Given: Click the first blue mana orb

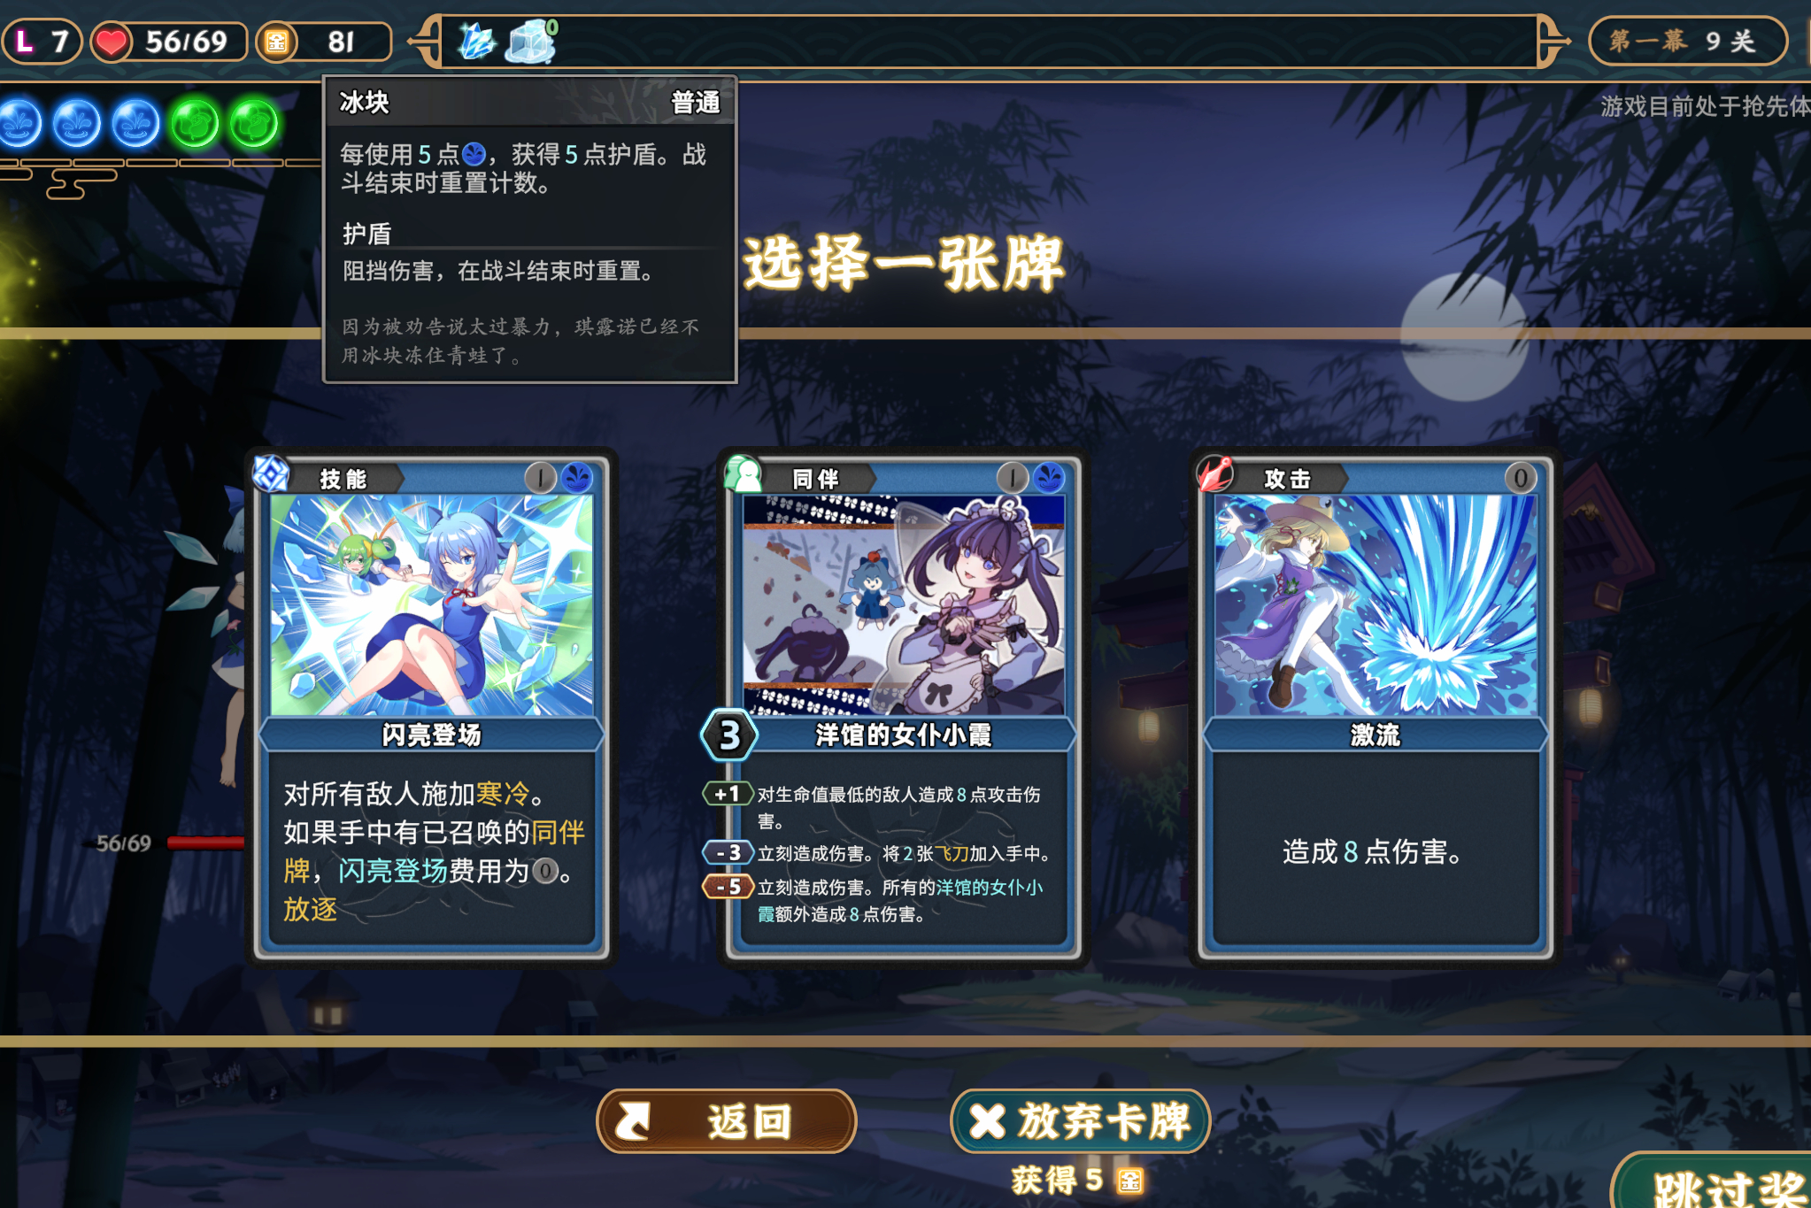Looking at the screenshot, I should tap(19, 123).
